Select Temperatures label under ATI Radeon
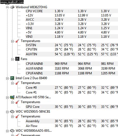This screenshot has height=136, width=118. coord(30,102)
